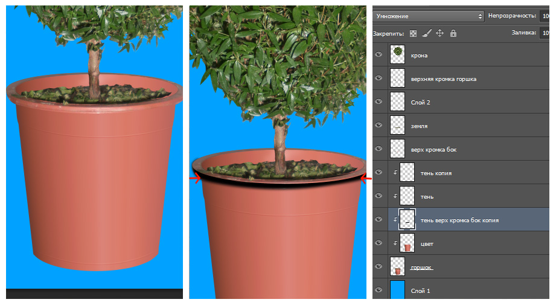Hide the blue Слой 1 layer
The image size is (556, 308).
(379, 290)
